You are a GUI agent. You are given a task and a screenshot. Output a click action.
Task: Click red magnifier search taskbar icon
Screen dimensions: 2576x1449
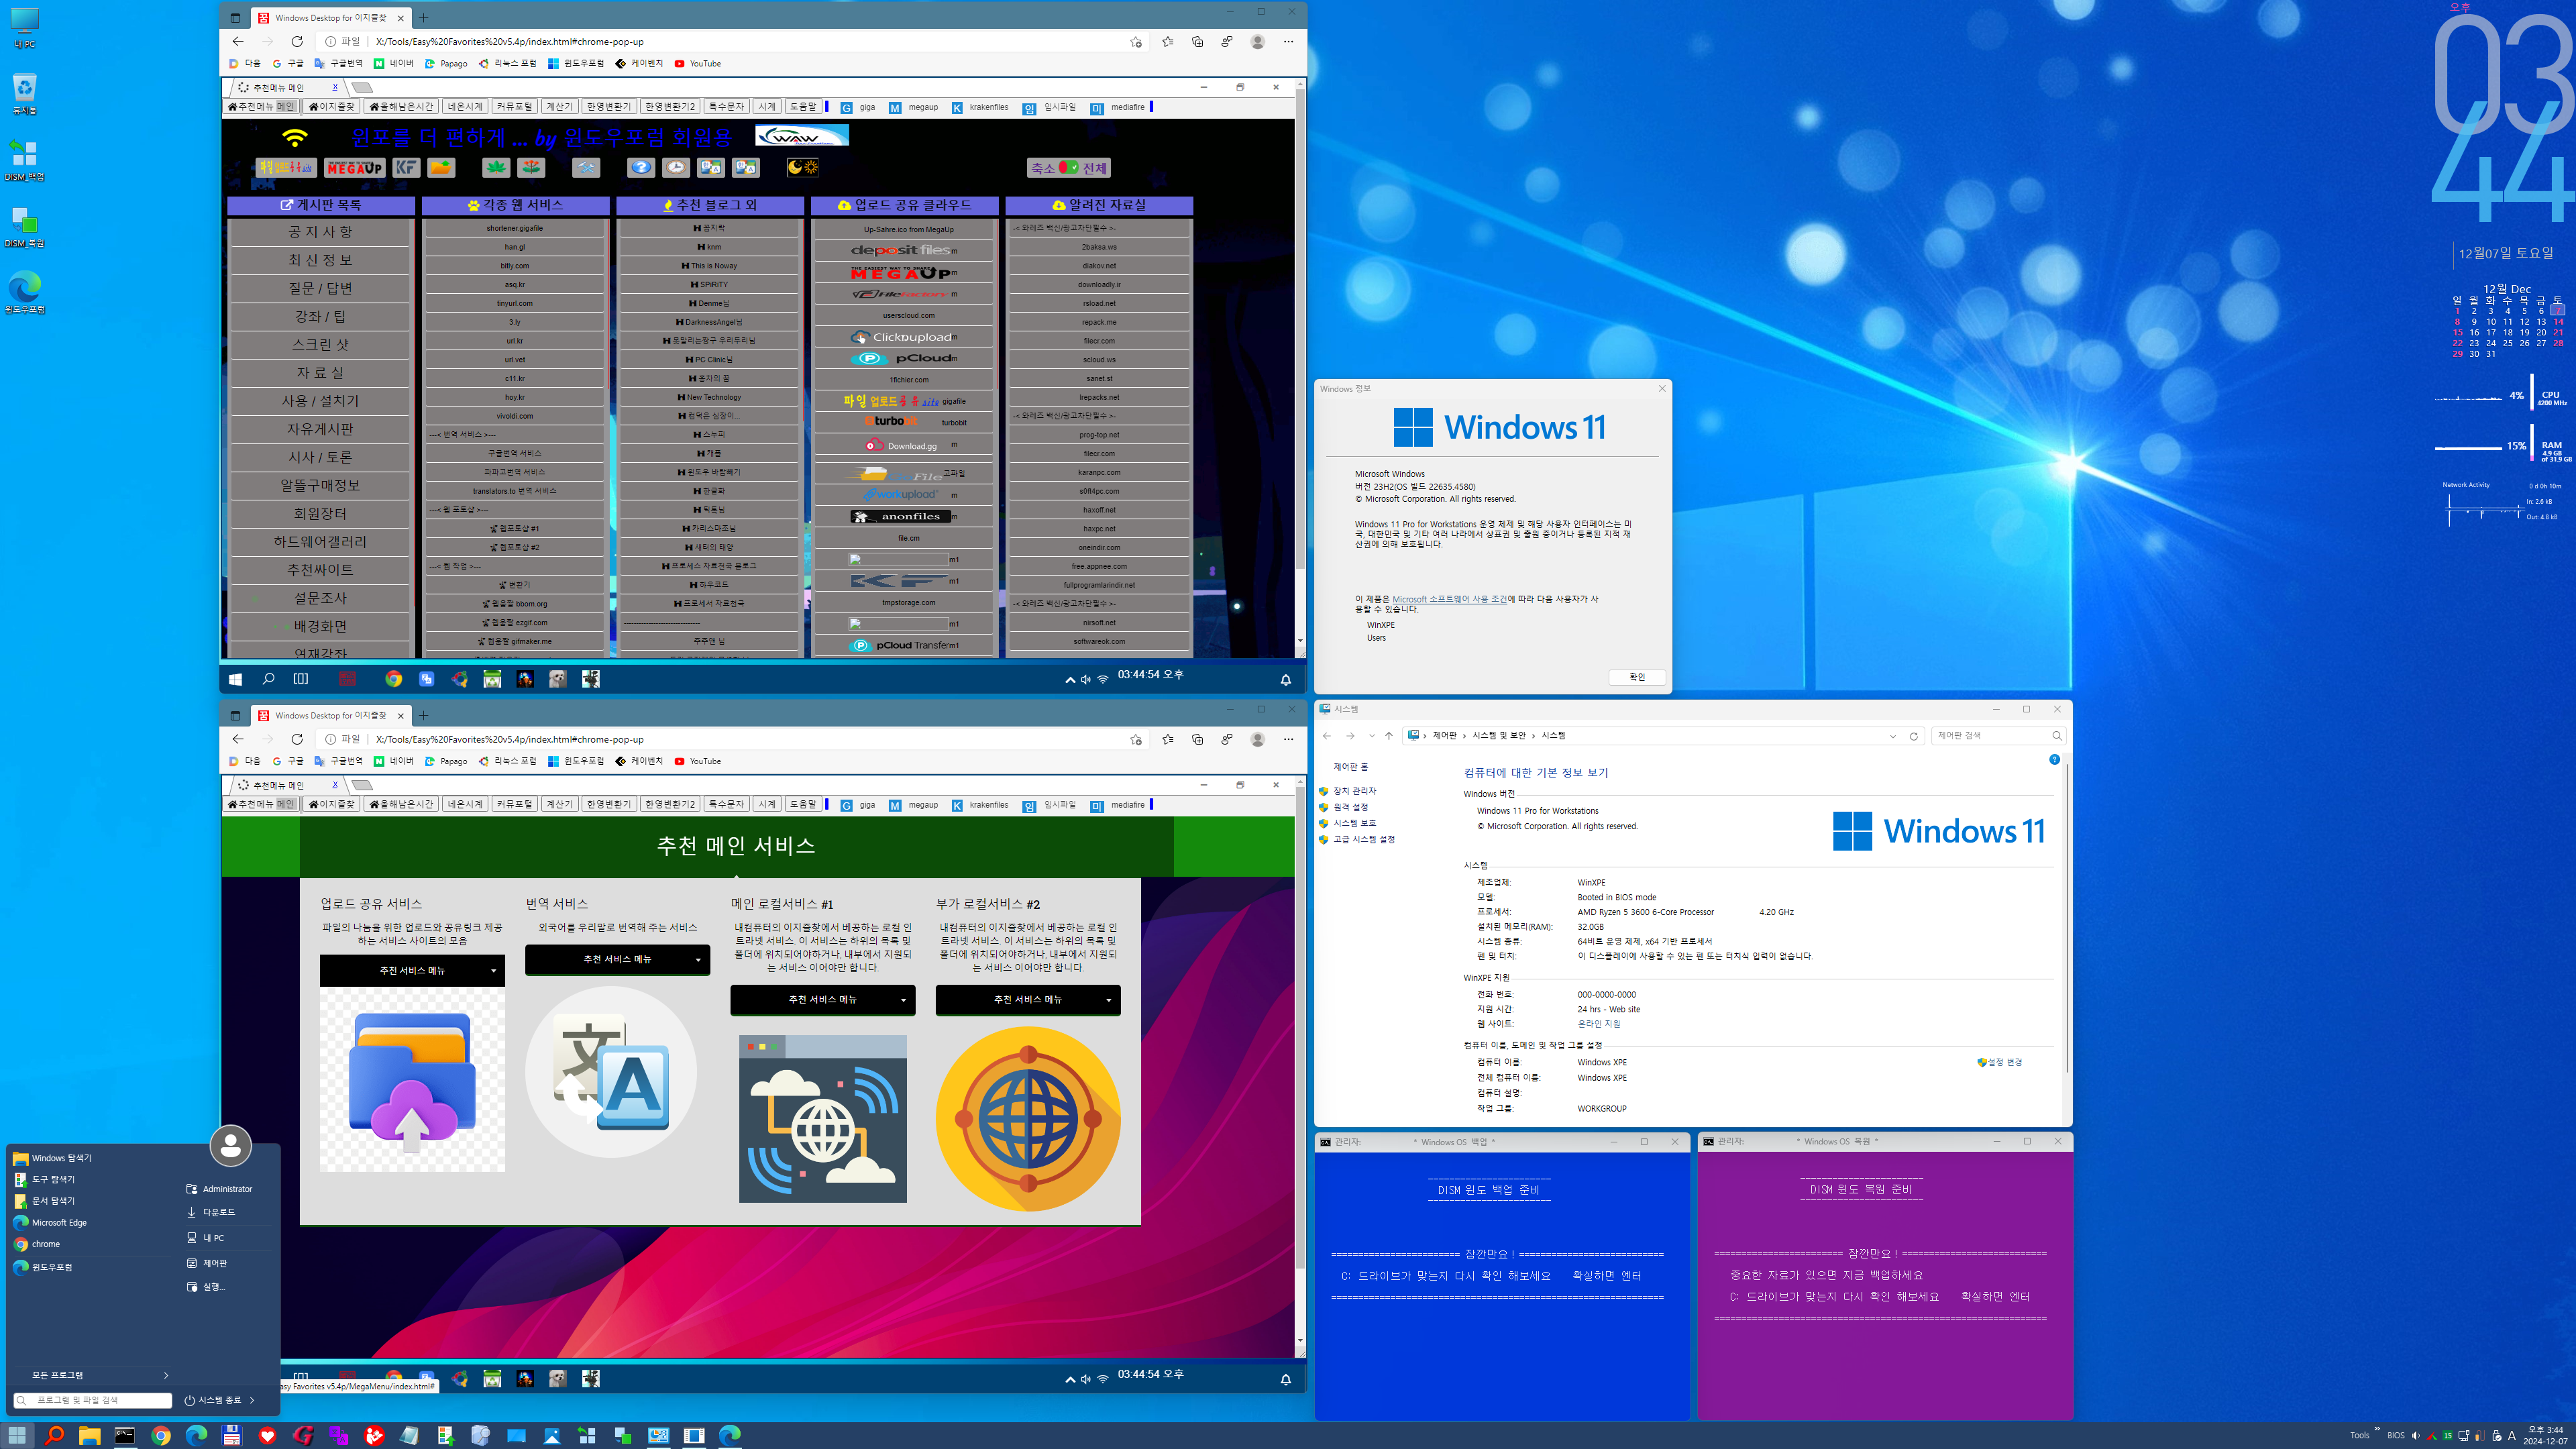(54, 1435)
